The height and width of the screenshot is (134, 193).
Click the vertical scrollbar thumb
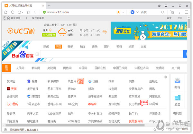[189, 24]
